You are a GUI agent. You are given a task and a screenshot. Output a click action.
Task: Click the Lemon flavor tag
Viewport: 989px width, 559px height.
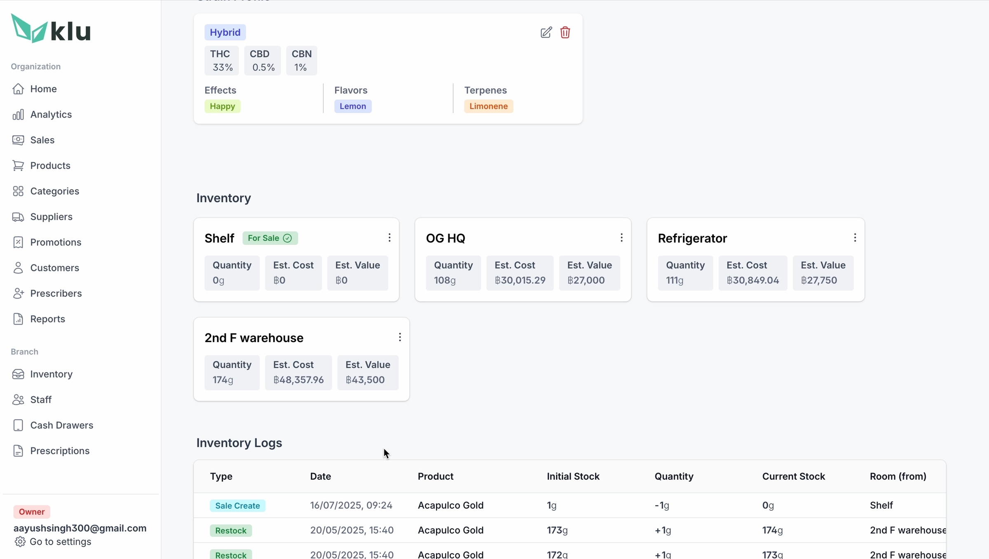[353, 106]
